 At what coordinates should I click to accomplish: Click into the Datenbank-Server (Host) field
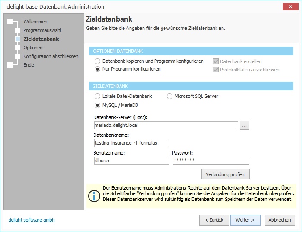[x=165, y=126]
